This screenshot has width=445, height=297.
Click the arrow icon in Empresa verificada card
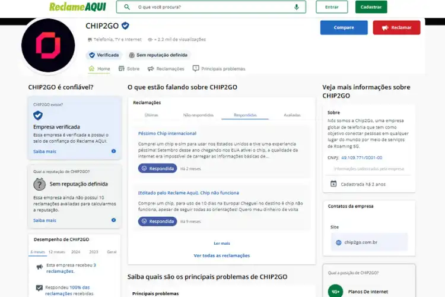(x=113, y=151)
